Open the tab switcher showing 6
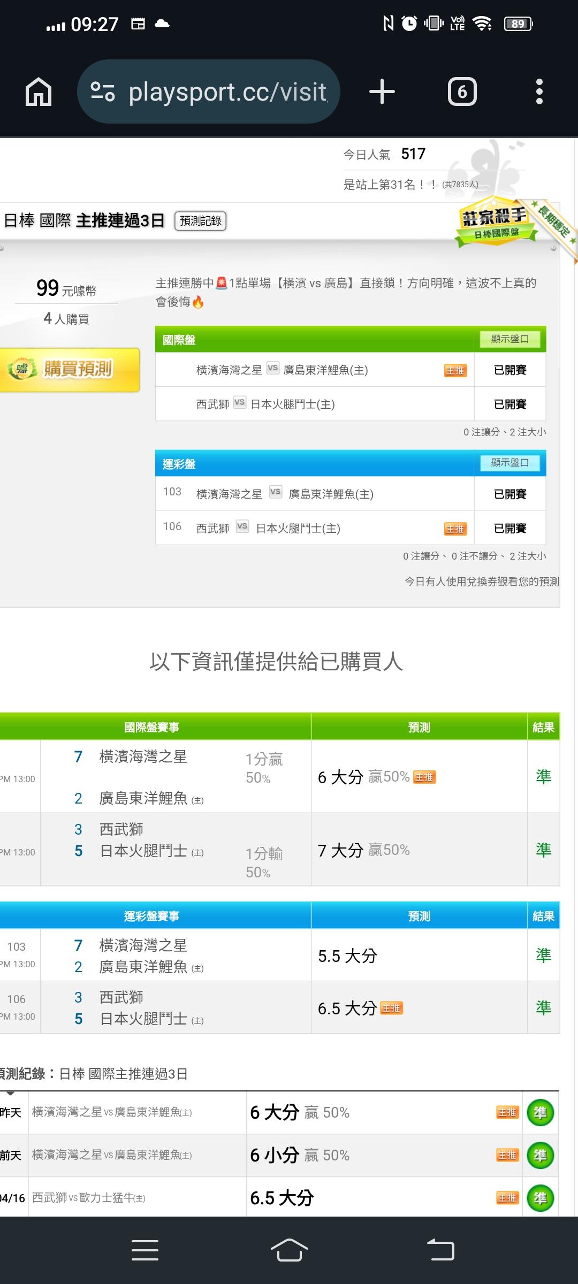 click(462, 91)
